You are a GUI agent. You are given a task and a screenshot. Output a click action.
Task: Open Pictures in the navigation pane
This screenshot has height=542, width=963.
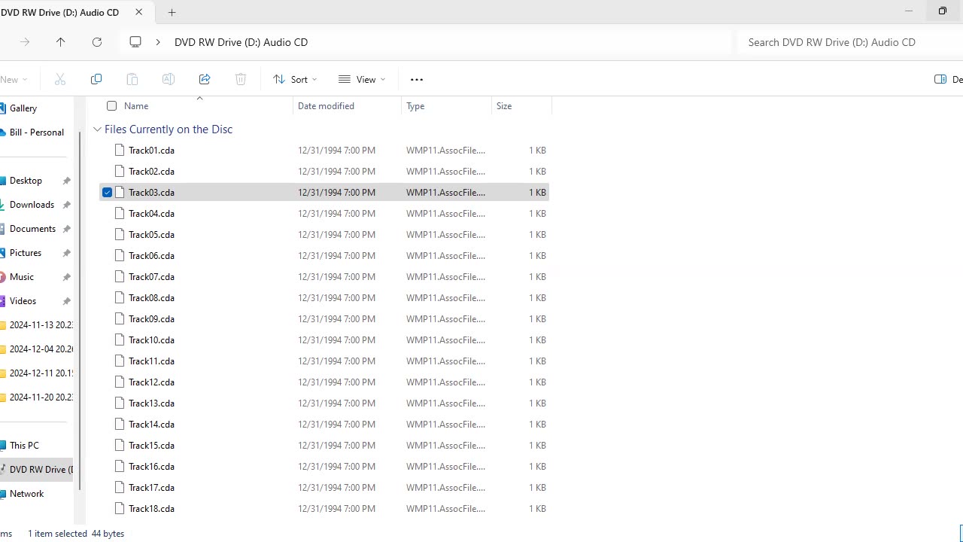coord(26,253)
